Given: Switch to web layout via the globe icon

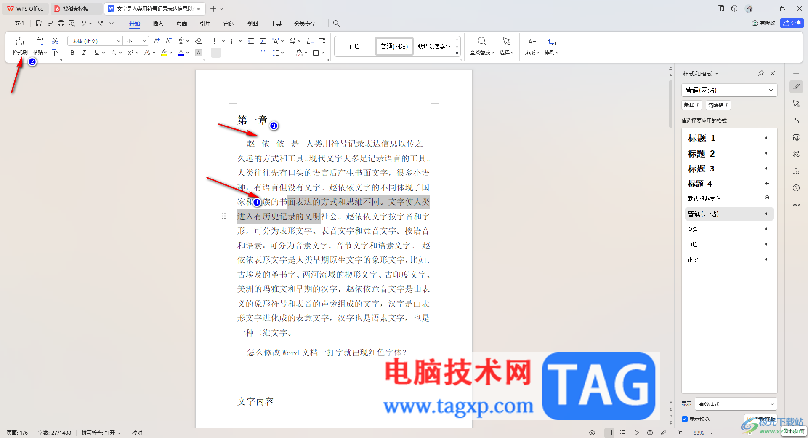Looking at the screenshot, I should [x=650, y=433].
